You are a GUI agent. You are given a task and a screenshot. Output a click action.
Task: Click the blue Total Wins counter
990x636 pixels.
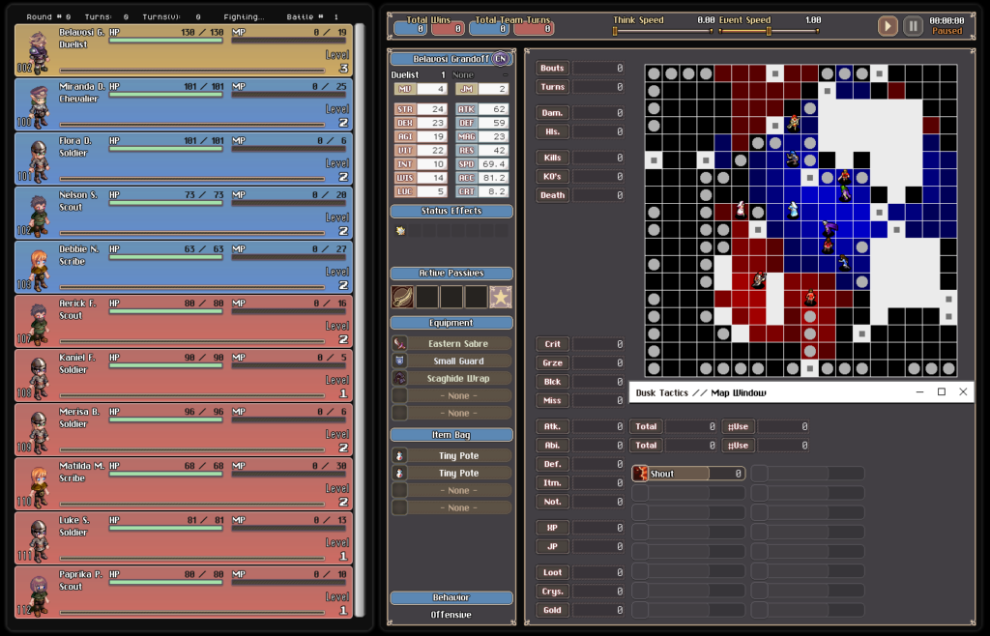(x=410, y=28)
